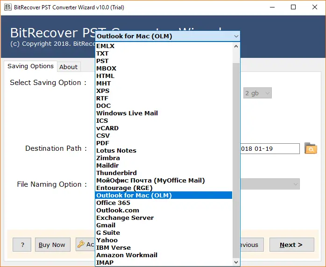
Task: Choose TXT from the format list
Action: click(163, 53)
